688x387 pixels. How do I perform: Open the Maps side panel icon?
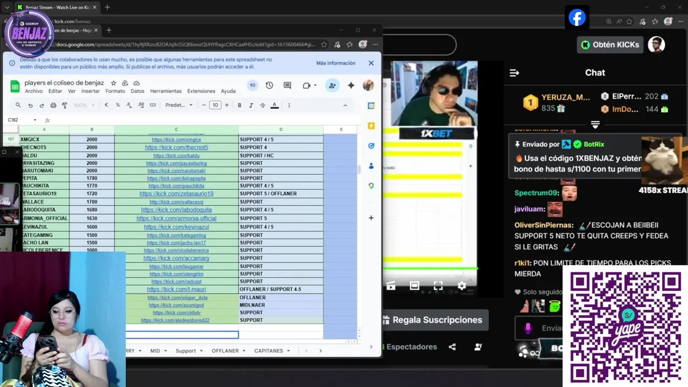[371, 186]
